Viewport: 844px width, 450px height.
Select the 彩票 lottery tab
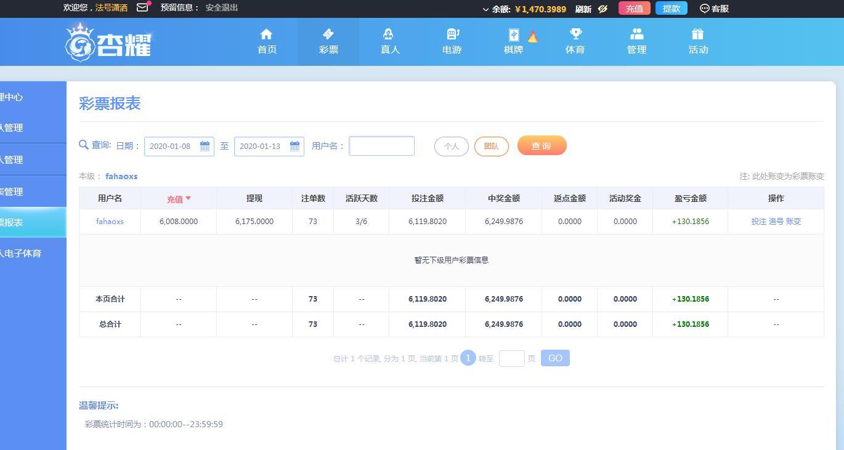point(328,42)
